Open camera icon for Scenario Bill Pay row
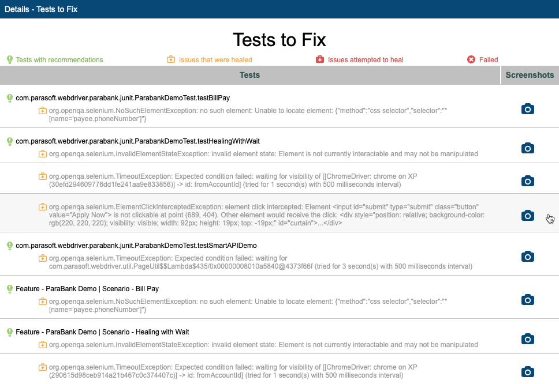Image resolution: width=559 pixels, height=384 pixels. click(528, 300)
